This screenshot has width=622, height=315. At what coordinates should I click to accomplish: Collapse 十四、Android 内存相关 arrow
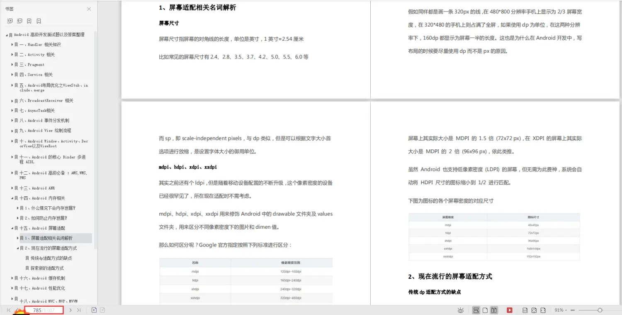pyautogui.click(x=12, y=198)
